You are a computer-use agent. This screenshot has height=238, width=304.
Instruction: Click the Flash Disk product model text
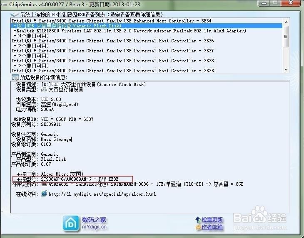[54, 159]
